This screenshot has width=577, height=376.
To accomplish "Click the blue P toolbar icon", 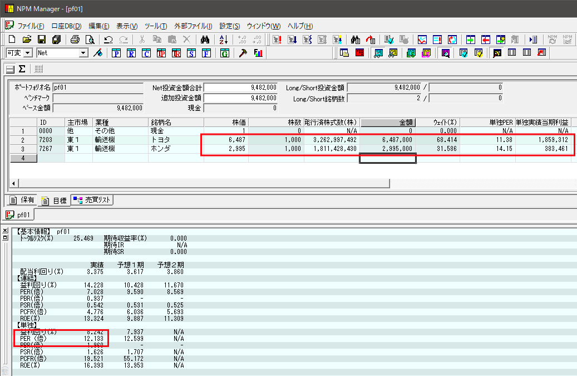I will 116,53.
